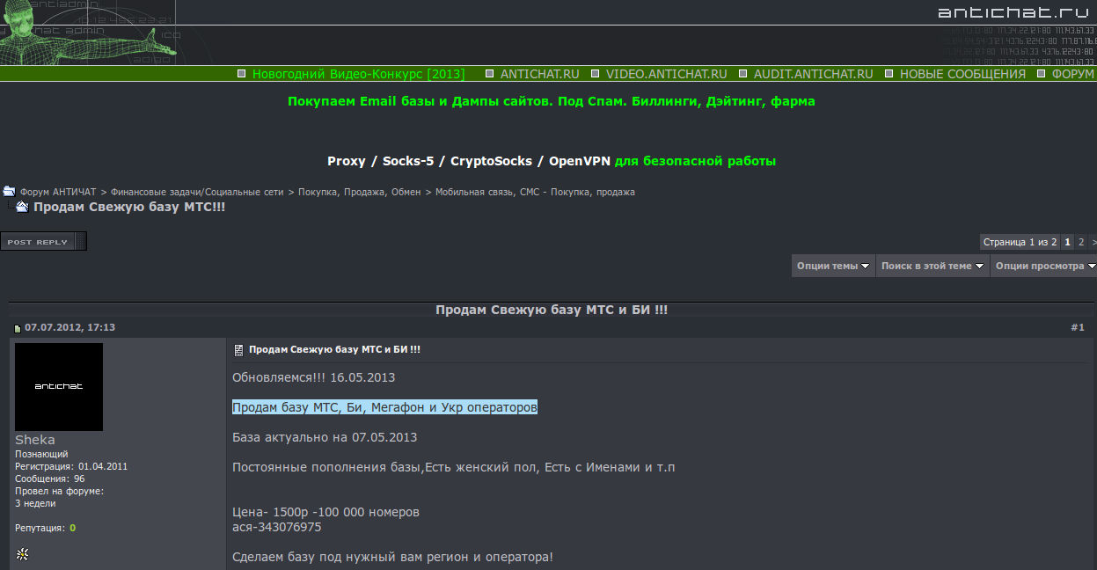Open the Новогодний Видео-Конкурс [2013] menu link
The height and width of the screenshot is (570, 1097).
[x=358, y=74]
